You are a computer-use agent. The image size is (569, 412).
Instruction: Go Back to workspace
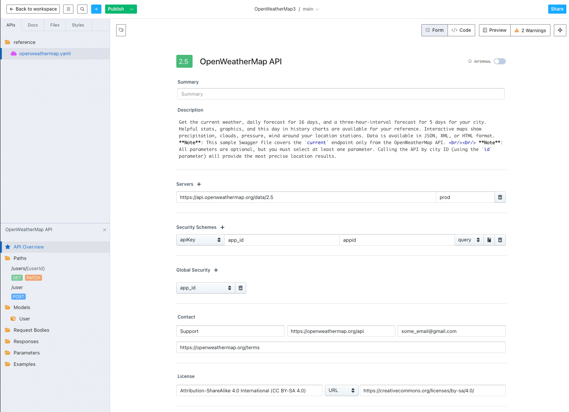[x=33, y=9]
